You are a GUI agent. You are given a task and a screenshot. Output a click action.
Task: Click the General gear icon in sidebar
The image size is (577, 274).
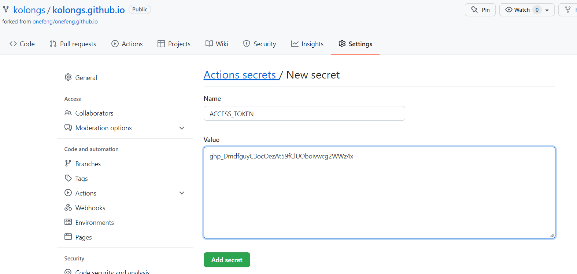68,77
